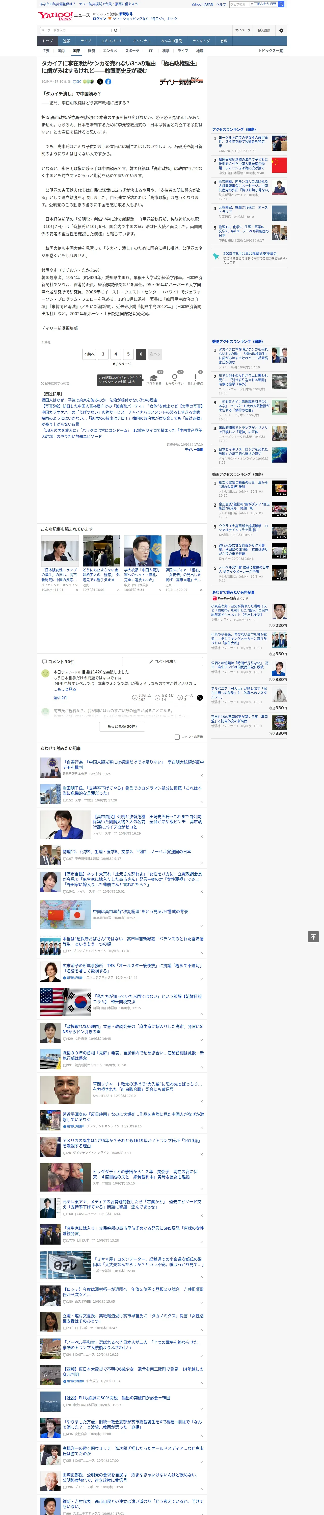
Task: Select the エキスパート tab
Action: point(112,41)
